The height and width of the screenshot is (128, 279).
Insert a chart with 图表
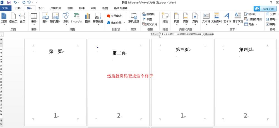coord(88,18)
